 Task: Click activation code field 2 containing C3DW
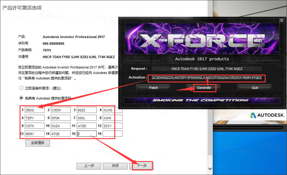61,110
